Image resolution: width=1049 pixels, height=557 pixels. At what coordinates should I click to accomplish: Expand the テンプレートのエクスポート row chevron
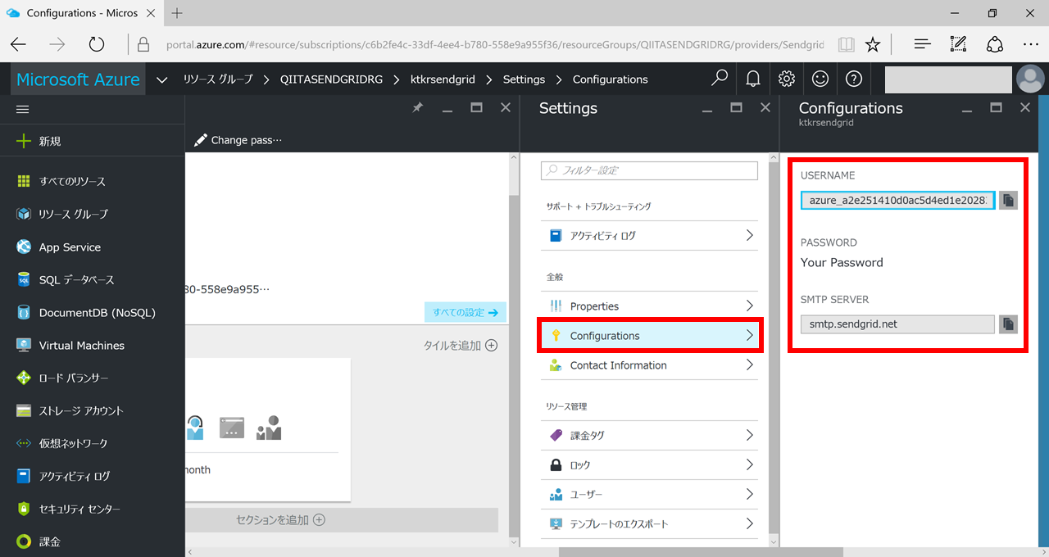[x=749, y=523]
